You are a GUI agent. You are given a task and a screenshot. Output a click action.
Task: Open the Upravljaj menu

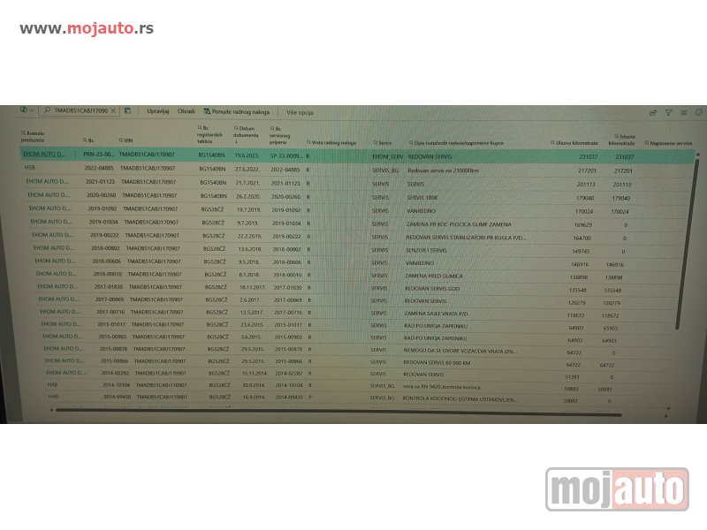[x=158, y=111]
